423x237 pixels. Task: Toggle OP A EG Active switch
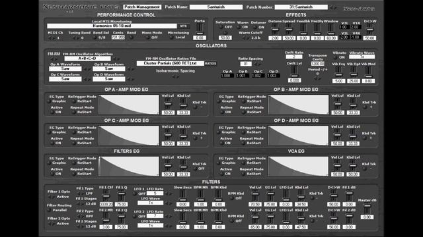[x=53, y=112]
